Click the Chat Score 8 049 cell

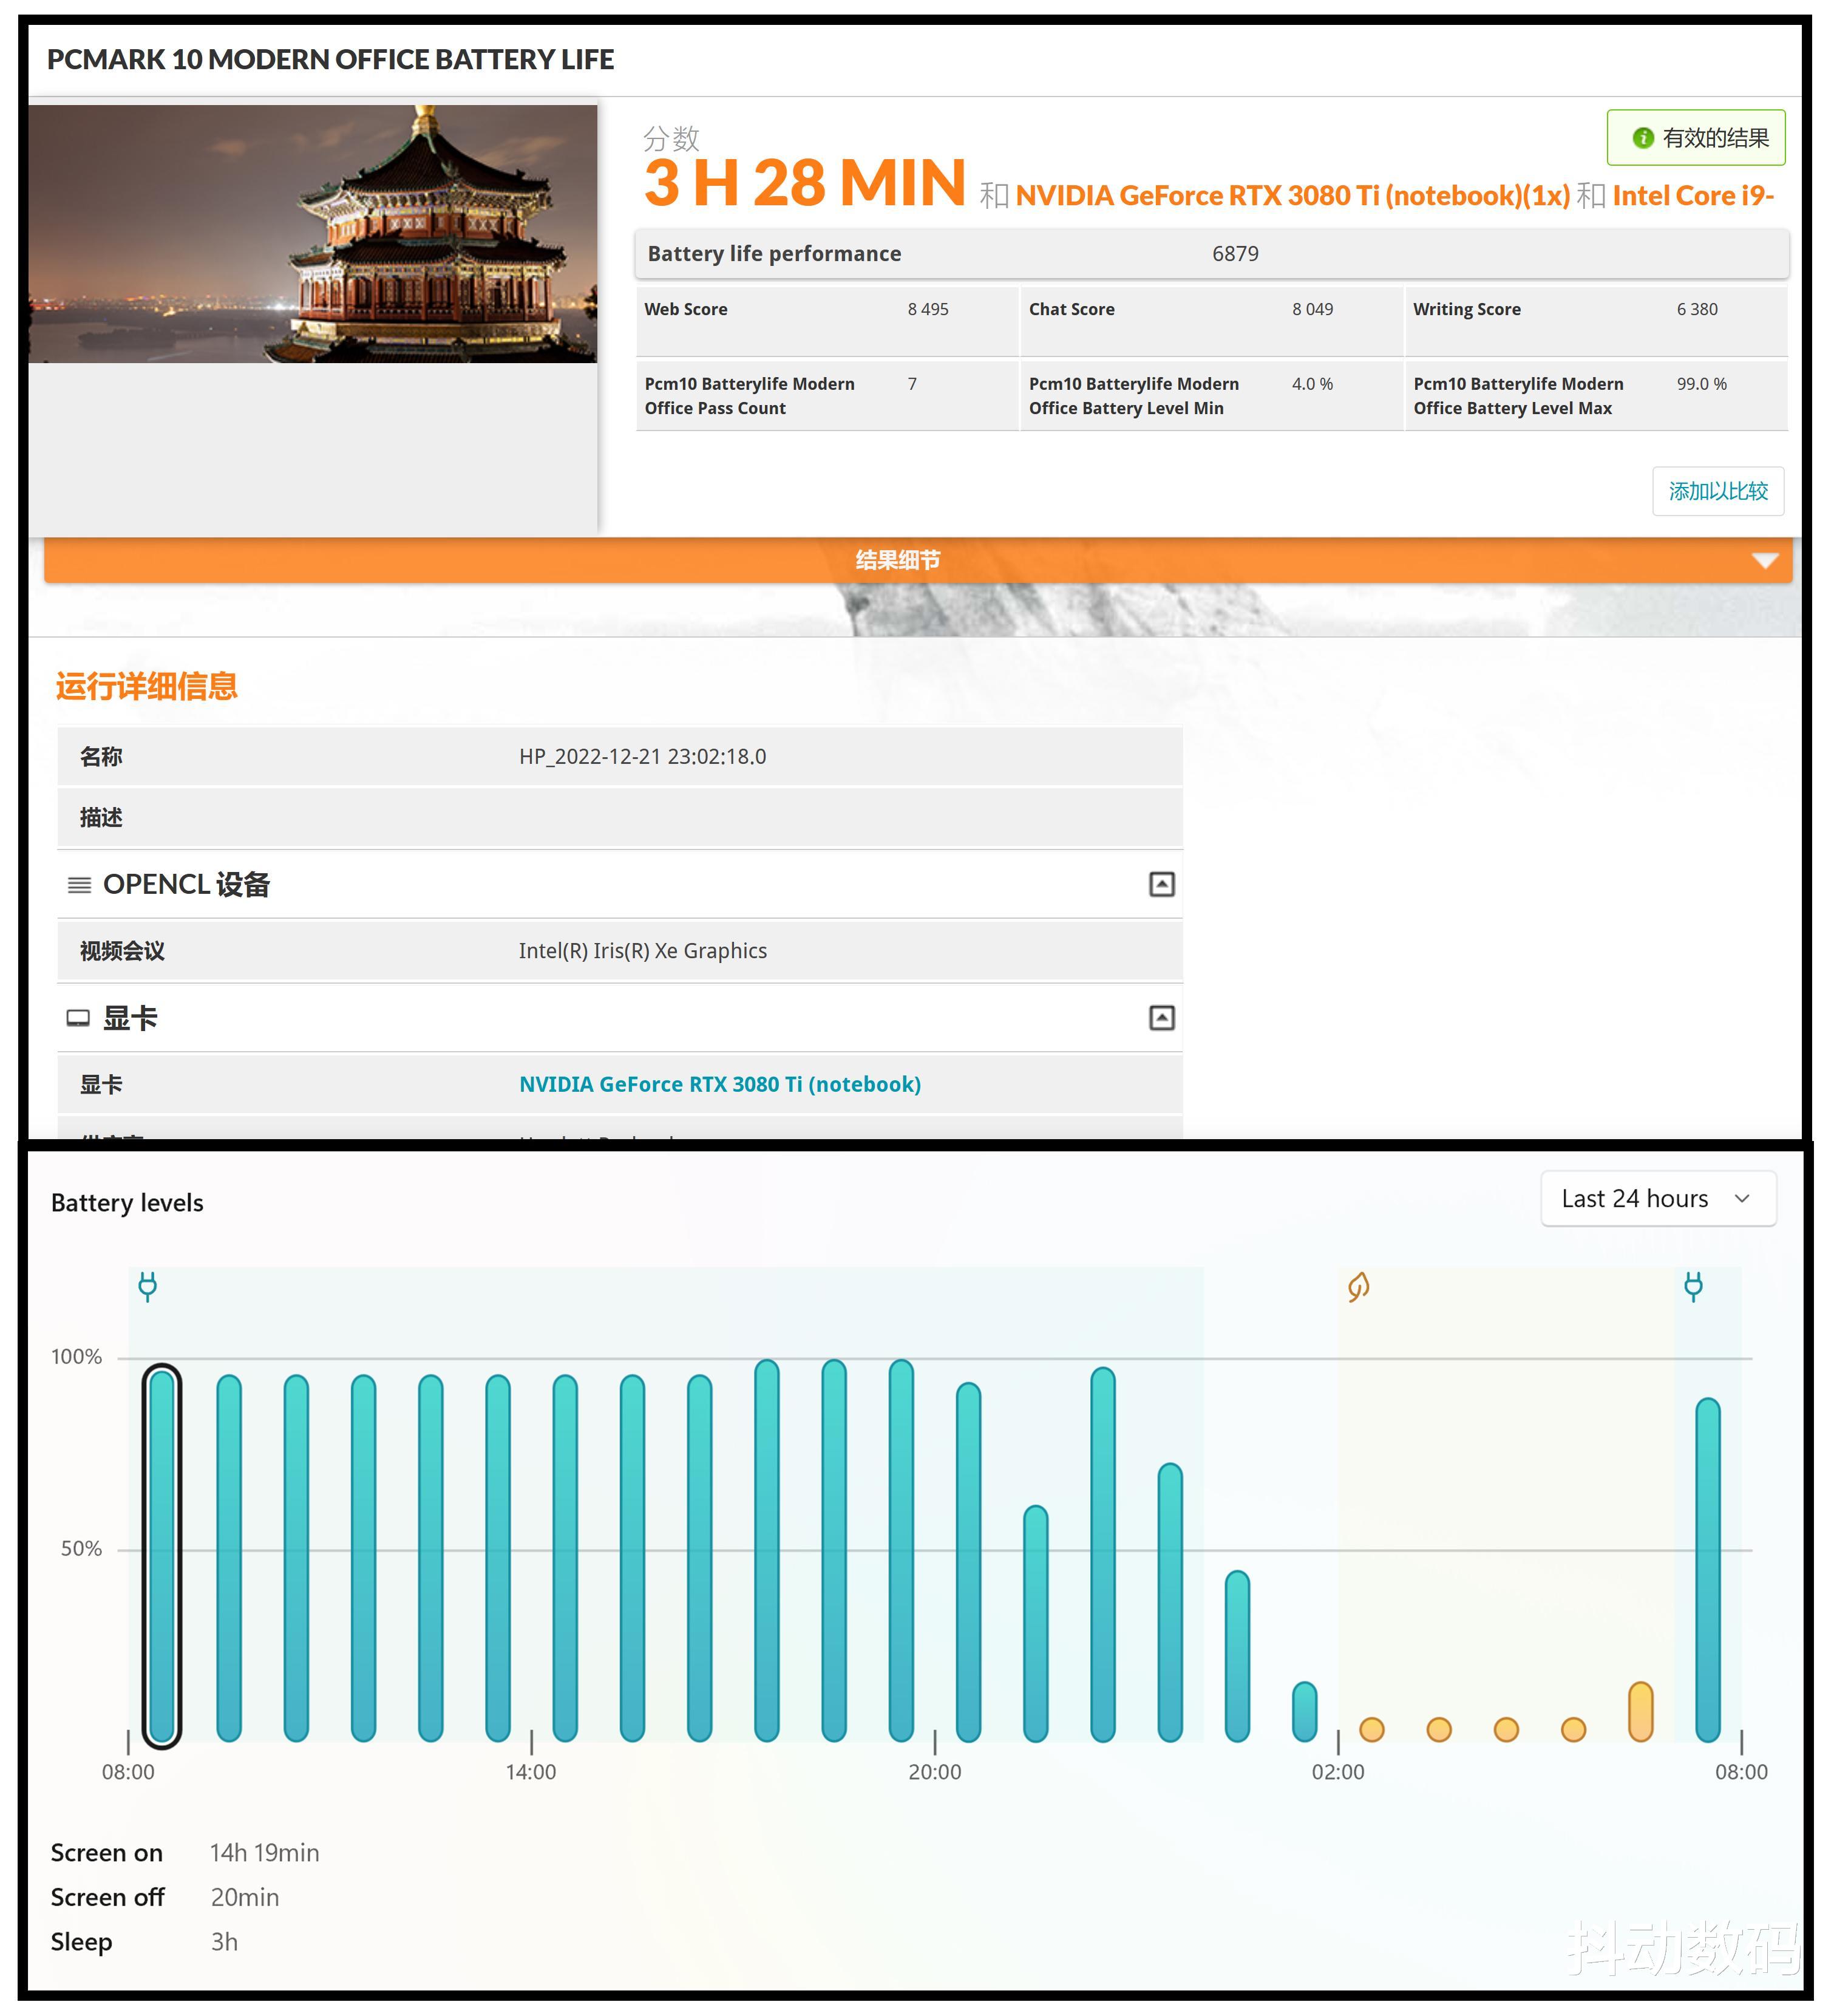[1211, 321]
